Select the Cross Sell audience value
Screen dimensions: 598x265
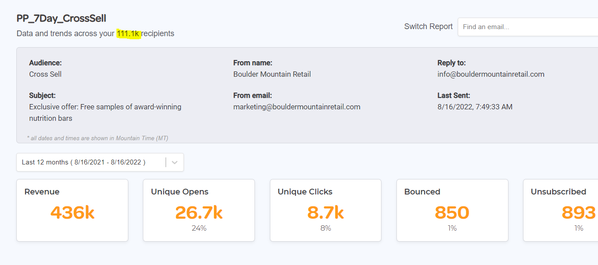click(45, 74)
